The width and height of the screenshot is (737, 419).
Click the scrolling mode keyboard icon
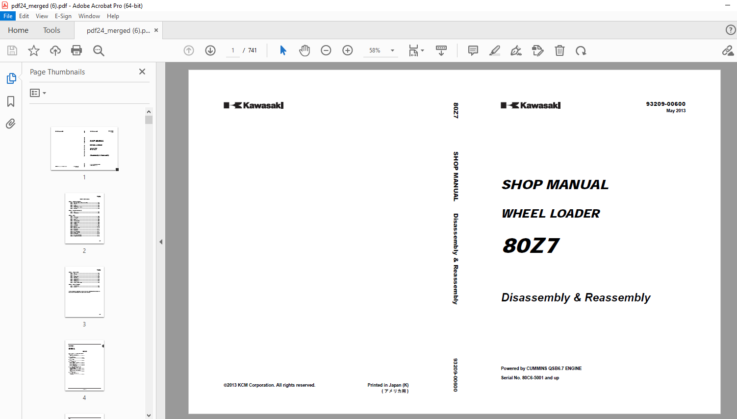coord(441,50)
